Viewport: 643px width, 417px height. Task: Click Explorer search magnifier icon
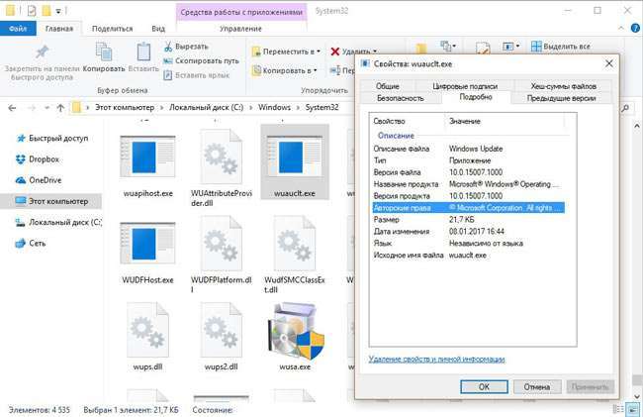[625, 108]
